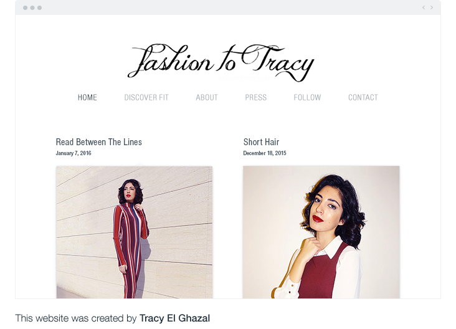Open the HOME menu item
Image resolution: width=456 pixels, height=329 pixels.
tap(87, 97)
